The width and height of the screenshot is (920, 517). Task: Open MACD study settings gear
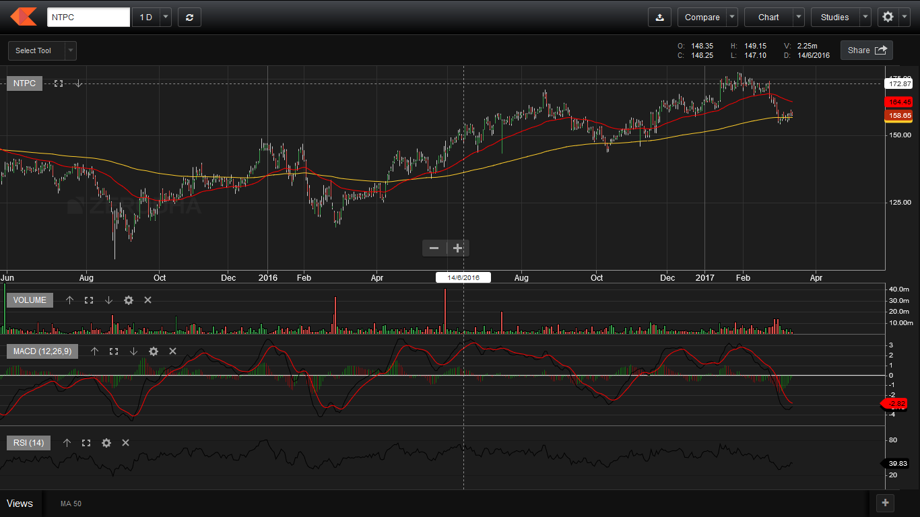(154, 351)
